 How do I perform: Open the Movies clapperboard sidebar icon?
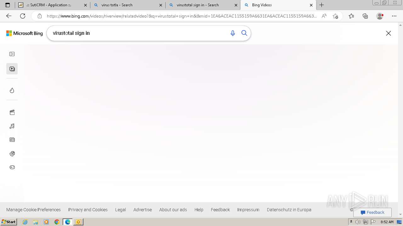point(12,112)
